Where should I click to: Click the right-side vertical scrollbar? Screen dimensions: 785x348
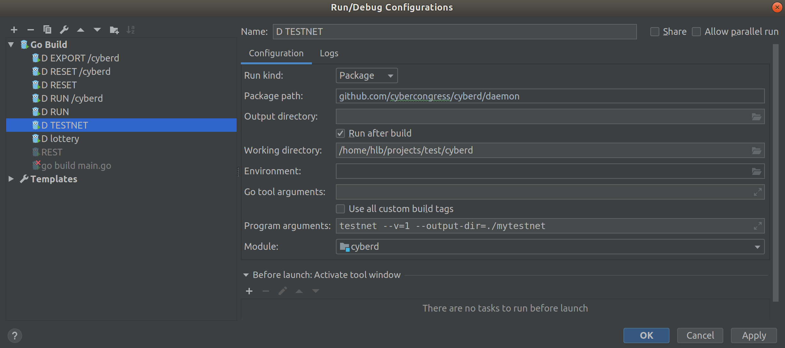(x=775, y=173)
